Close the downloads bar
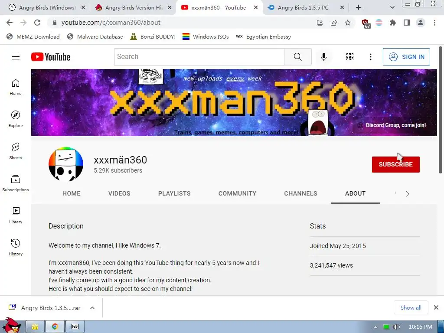This screenshot has height=333, width=444. point(436,307)
